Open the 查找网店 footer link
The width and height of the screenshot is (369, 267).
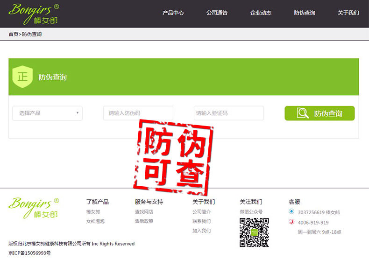pos(144,212)
